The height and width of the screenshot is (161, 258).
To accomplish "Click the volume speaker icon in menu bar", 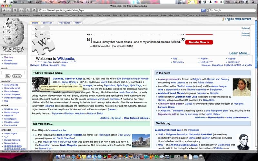I will (200, 2).
